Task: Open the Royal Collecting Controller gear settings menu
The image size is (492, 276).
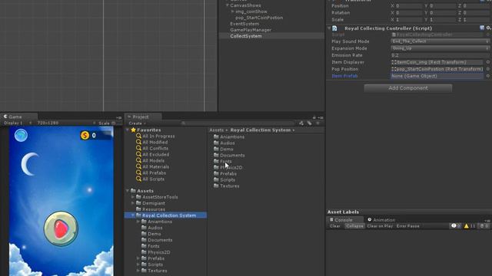Action: pos(489,28)
